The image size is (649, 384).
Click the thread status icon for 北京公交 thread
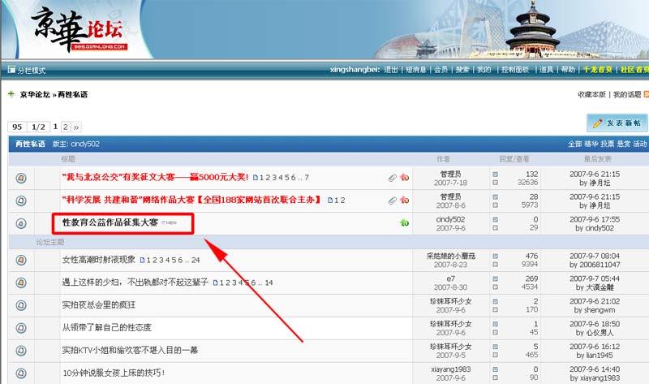tap(21, 177)
